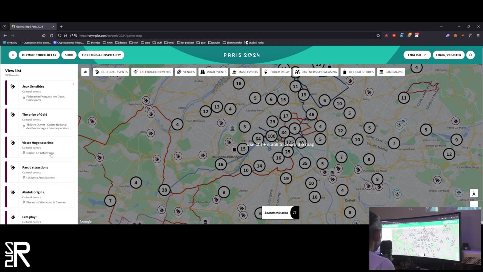This screenshot has height=272, width=483.
Task: Toggle the Road Events filter
Action: [x=213, y=72]
